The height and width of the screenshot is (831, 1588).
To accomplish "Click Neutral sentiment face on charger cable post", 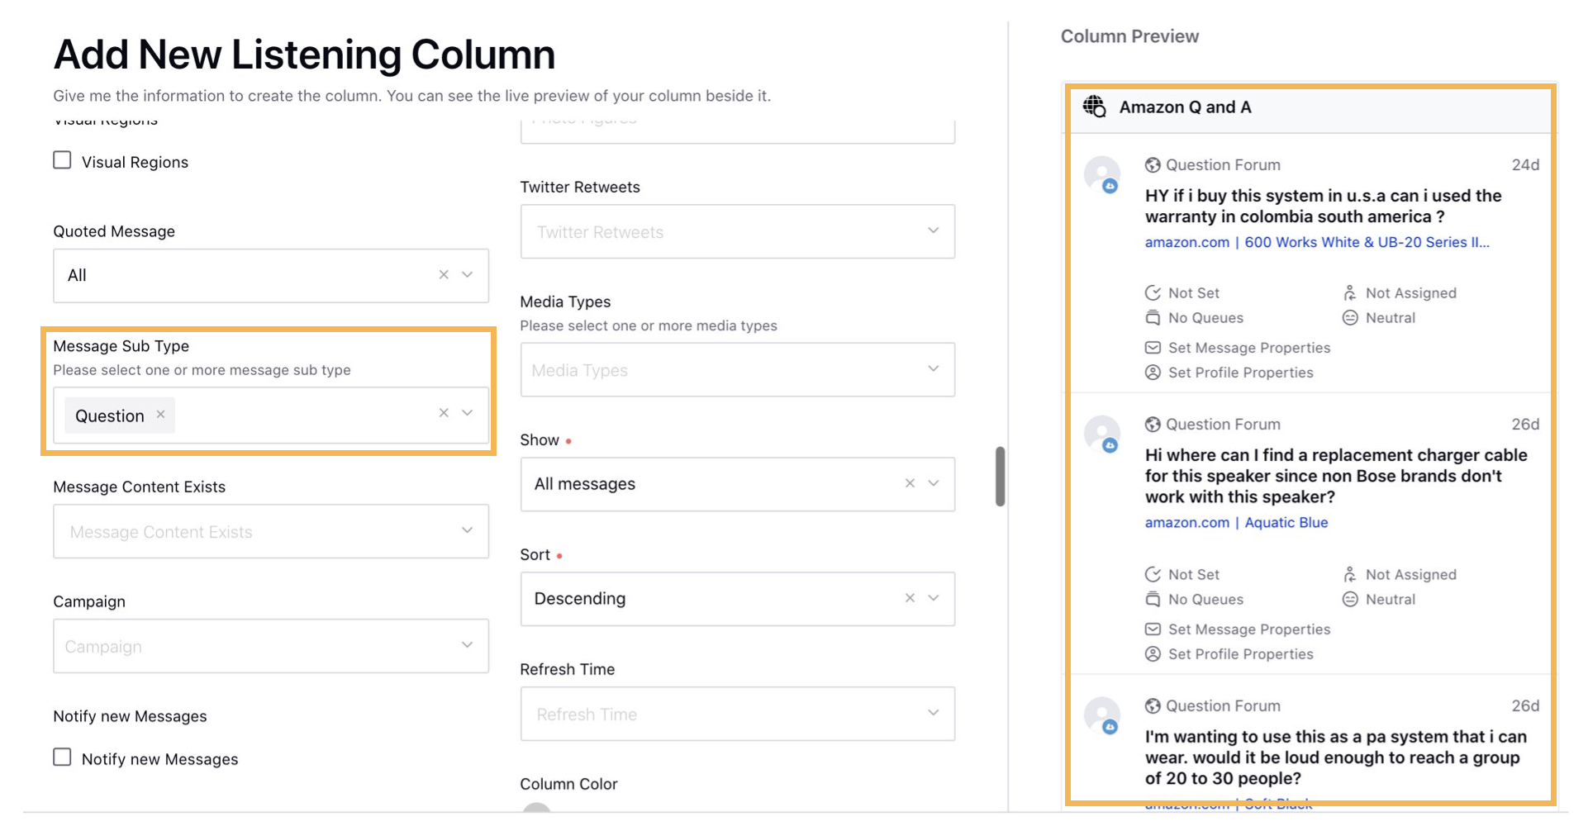I will coord(1350,600).
